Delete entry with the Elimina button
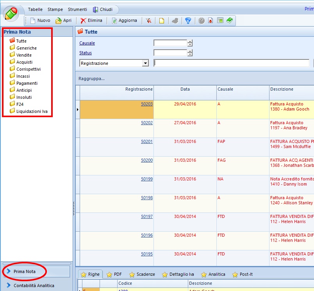 tap(91, 21)
